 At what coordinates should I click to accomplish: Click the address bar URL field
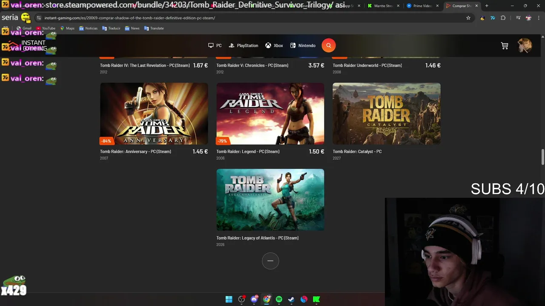pyautogui.click(x=251, y=18)
